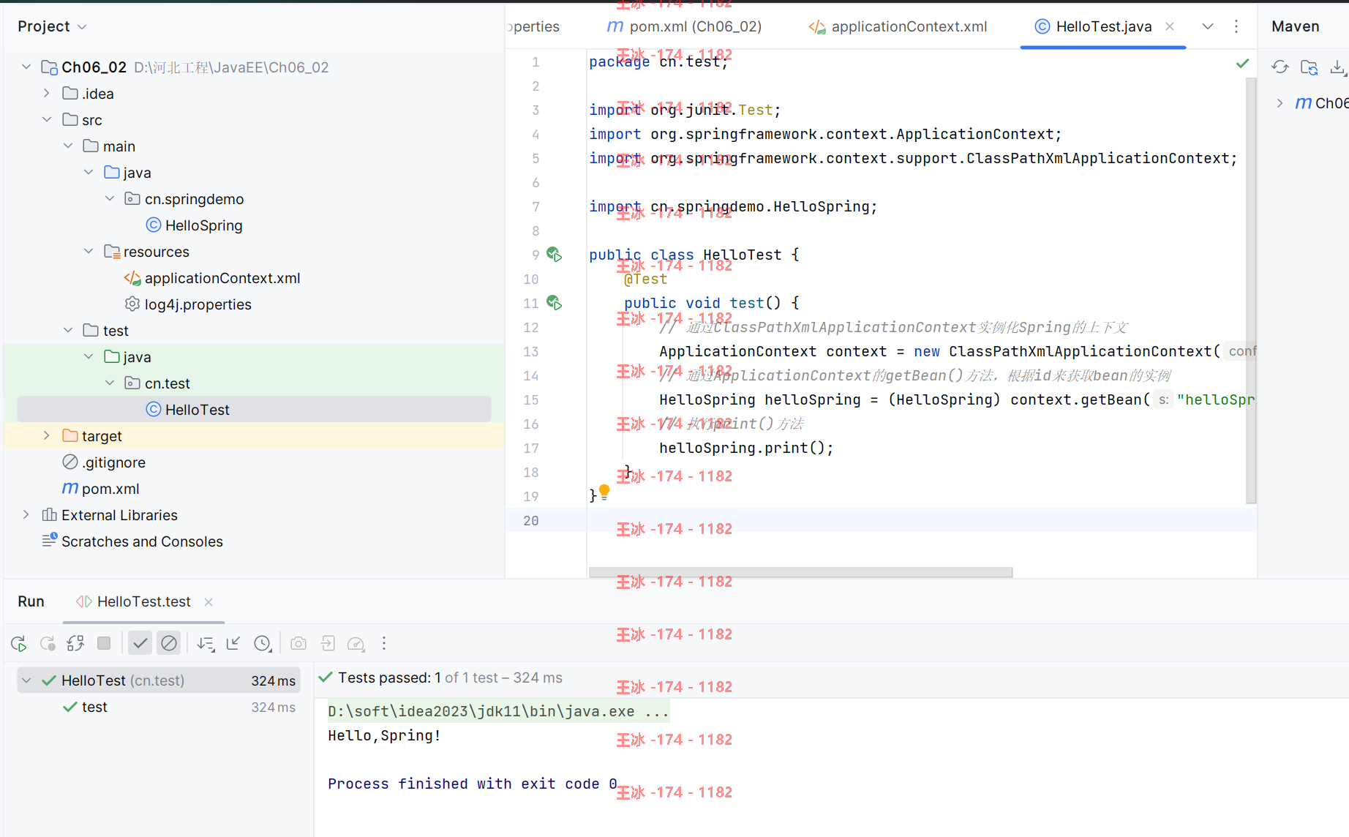
Task: Select Scratches and Consoles node
Action: click(132, 541)
